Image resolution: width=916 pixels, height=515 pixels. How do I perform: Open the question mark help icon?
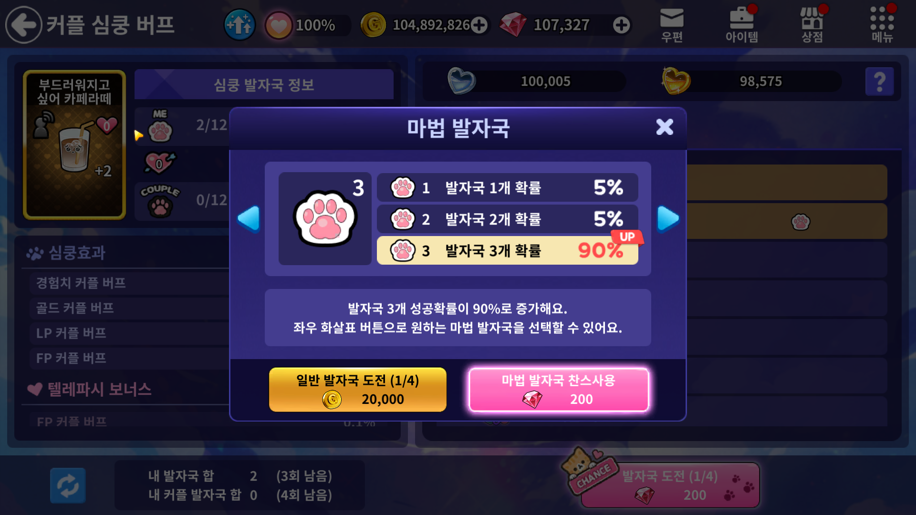[x=879, y=82]
